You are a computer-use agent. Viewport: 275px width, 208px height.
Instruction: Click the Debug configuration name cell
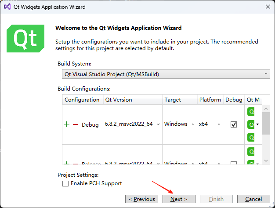click(x=90, y=125)
